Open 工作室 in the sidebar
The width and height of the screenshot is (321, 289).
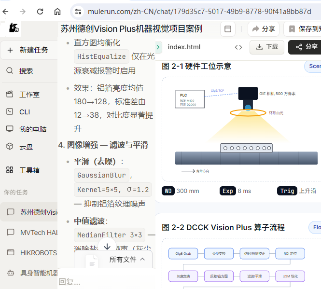[x=29, y=95]
